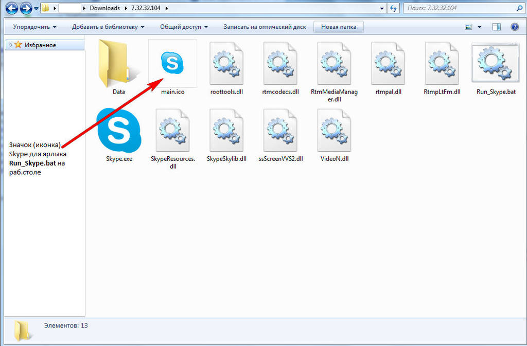527x346 pixels.
Task: Click the Skype.exe file name label
Action: [x=119, y=159]
